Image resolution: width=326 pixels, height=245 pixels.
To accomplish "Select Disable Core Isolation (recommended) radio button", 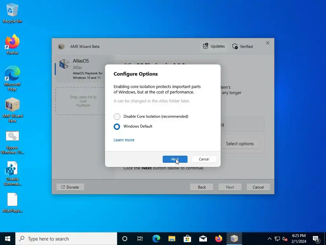I will 117,116.
